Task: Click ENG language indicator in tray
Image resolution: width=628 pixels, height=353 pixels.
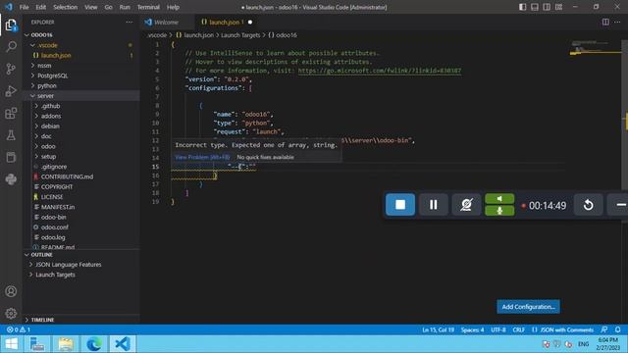Action: [x=583, y=344]
